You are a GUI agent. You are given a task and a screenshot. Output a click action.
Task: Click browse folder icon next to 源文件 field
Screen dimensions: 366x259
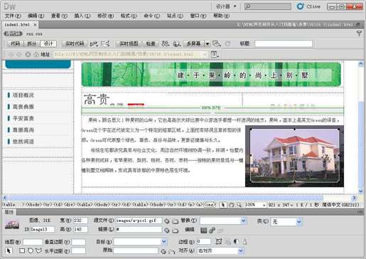[x=176, y=221]
